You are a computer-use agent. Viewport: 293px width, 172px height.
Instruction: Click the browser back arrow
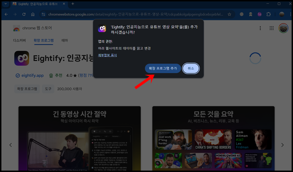pos(6,14)
